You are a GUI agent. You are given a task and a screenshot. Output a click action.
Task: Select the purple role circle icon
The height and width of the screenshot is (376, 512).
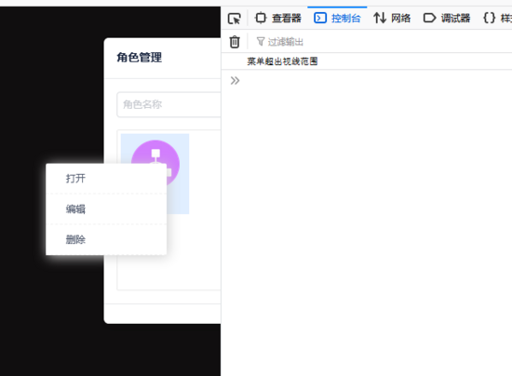155,163
